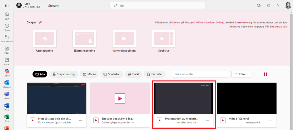Switch to list view layout
This screenshot has height=130, width=293.
tap(259, 74)
